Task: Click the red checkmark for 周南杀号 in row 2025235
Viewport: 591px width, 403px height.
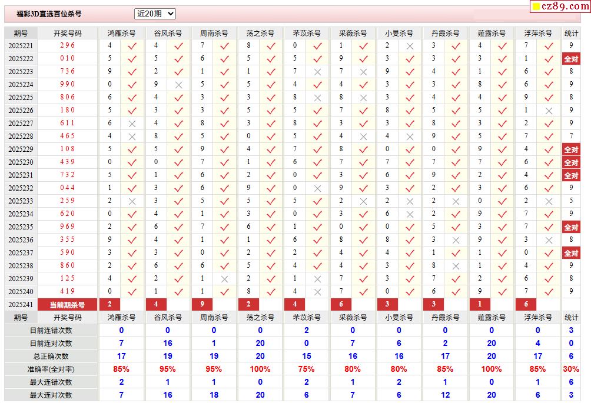Action: coord(225,228)
